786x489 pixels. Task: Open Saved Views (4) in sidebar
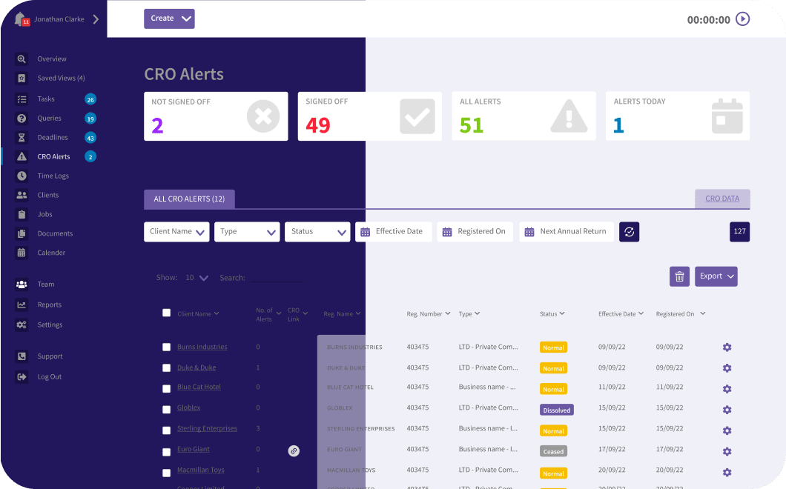(x=61, y=78)
